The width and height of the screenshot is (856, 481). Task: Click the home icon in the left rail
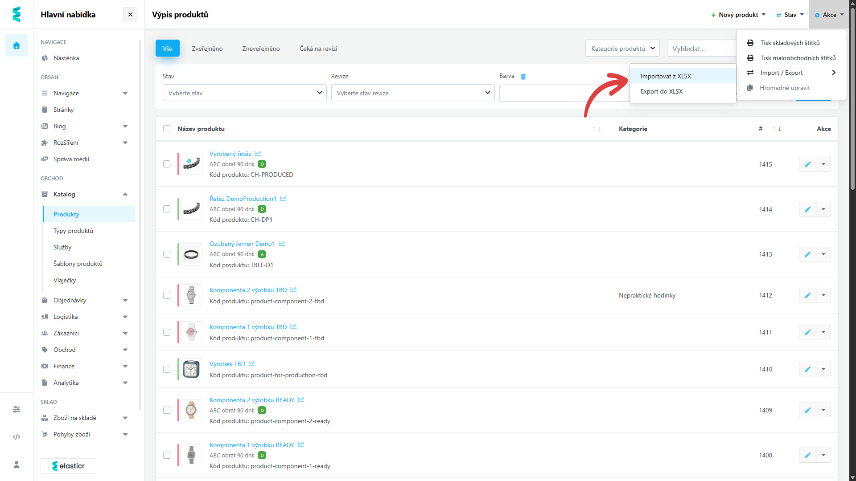(16, 45)
